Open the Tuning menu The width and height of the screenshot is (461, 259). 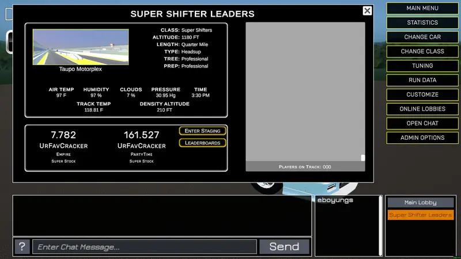tap(422, 66)
